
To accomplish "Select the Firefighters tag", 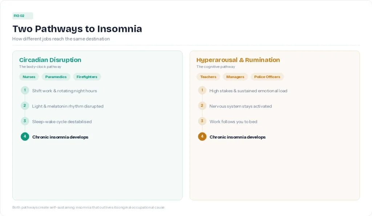I will [87, 77].
